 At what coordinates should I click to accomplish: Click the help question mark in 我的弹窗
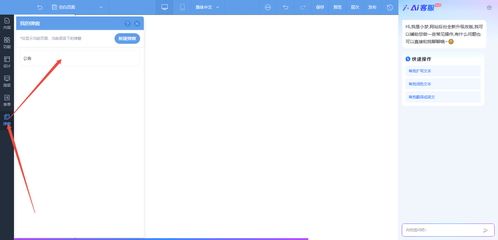click(x=127, y=24)
